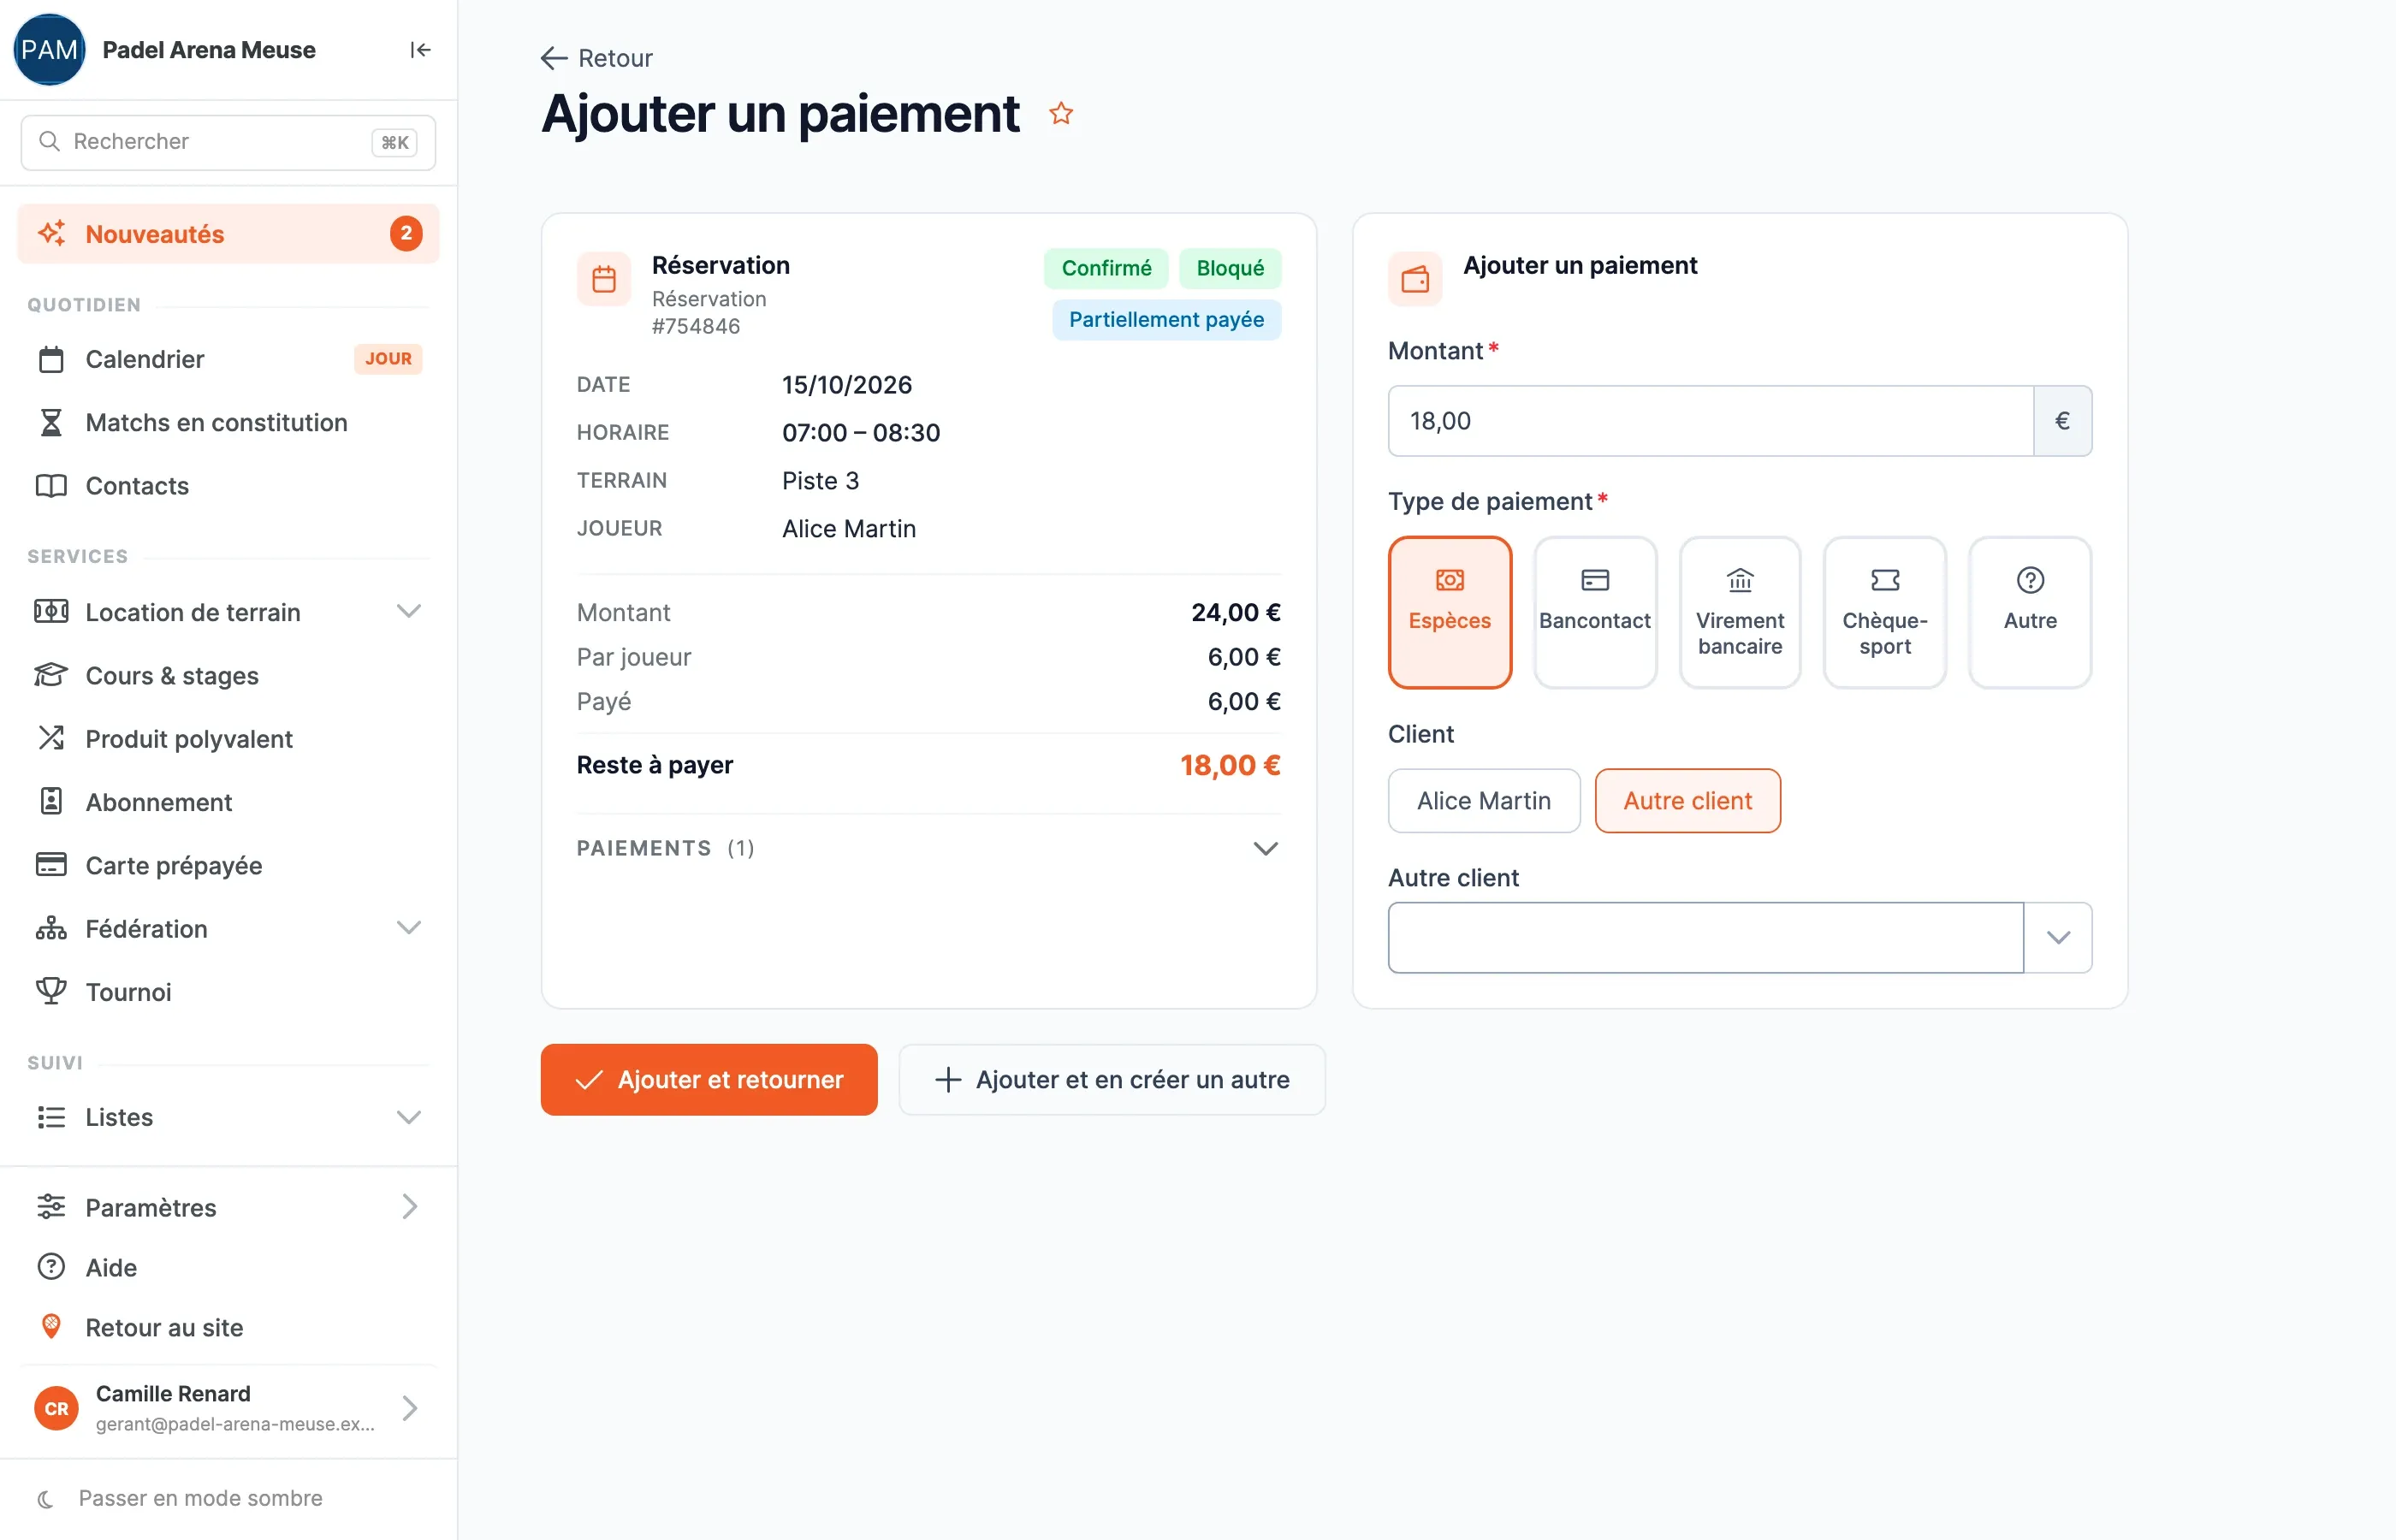2396x1540 pixels.
Task: Click the back arrow next to Retour
Action: (553, 58)
